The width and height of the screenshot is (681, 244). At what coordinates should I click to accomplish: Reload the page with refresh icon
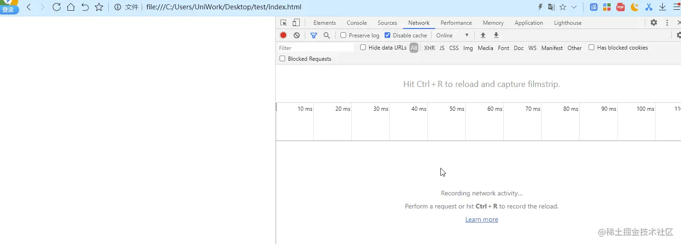pos(57,7)
